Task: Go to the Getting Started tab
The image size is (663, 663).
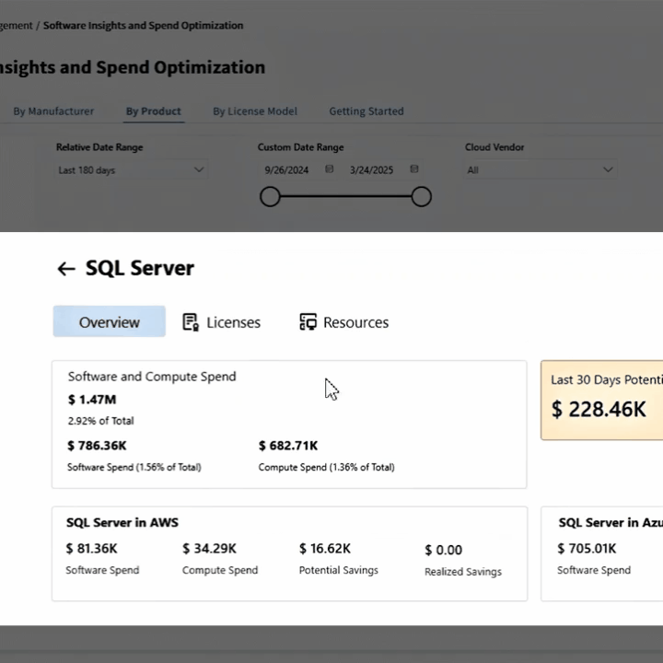Action: [366, 111]
